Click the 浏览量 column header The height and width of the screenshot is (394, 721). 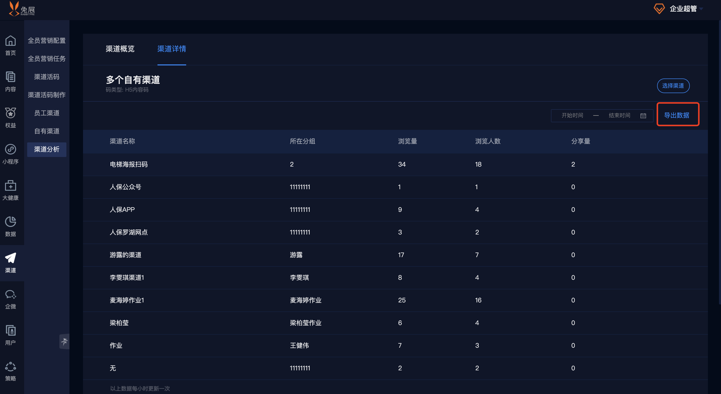408,141
